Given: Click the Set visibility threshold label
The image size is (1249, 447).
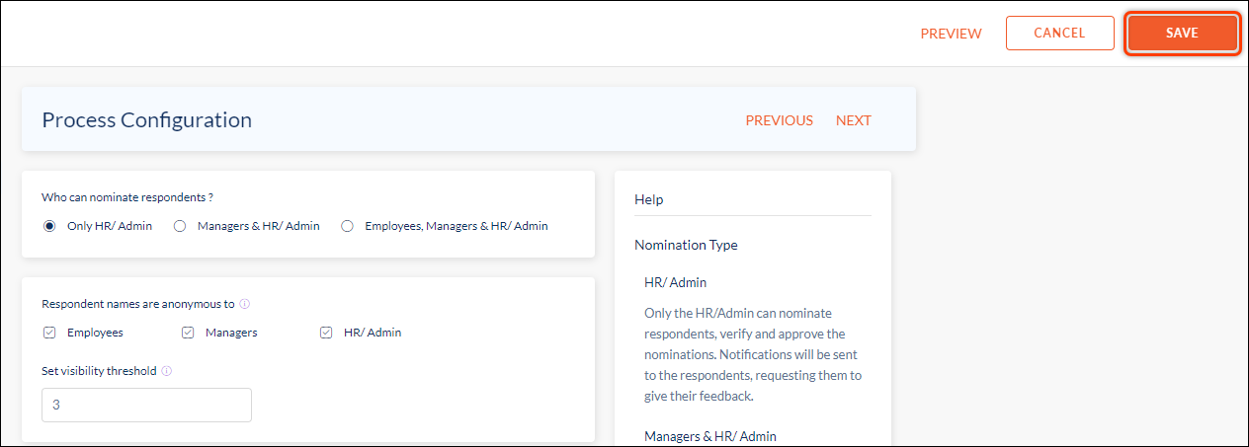Looking at the screenshot, I should pyautogui.click(x=99, y=371).
